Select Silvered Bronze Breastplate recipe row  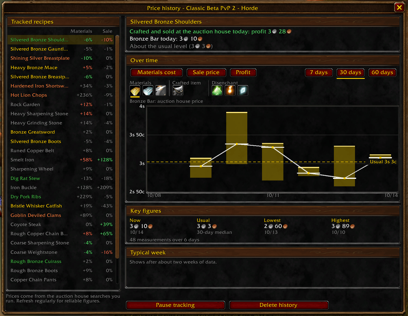point(61,77)
